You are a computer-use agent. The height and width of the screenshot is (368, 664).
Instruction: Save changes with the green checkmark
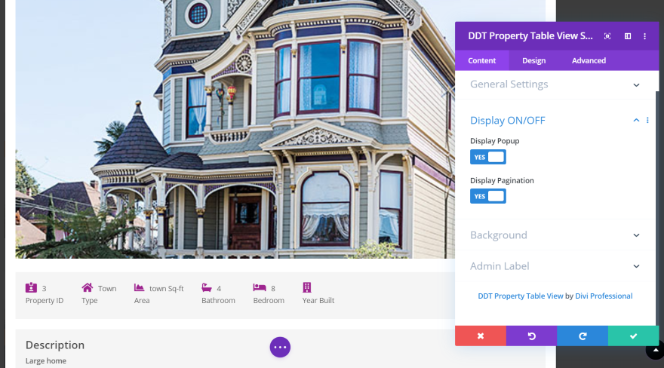[x=634, y=336]
